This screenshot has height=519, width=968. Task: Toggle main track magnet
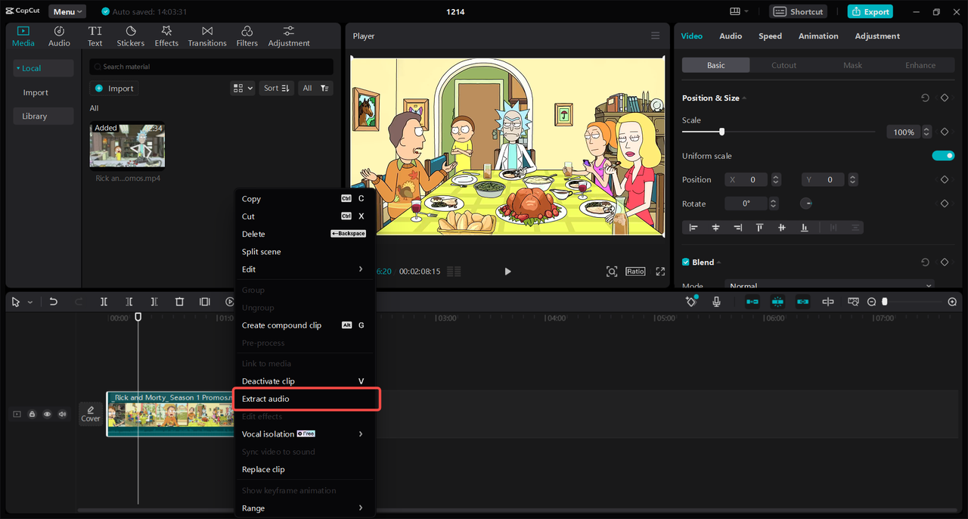click(x=752, y=302)
